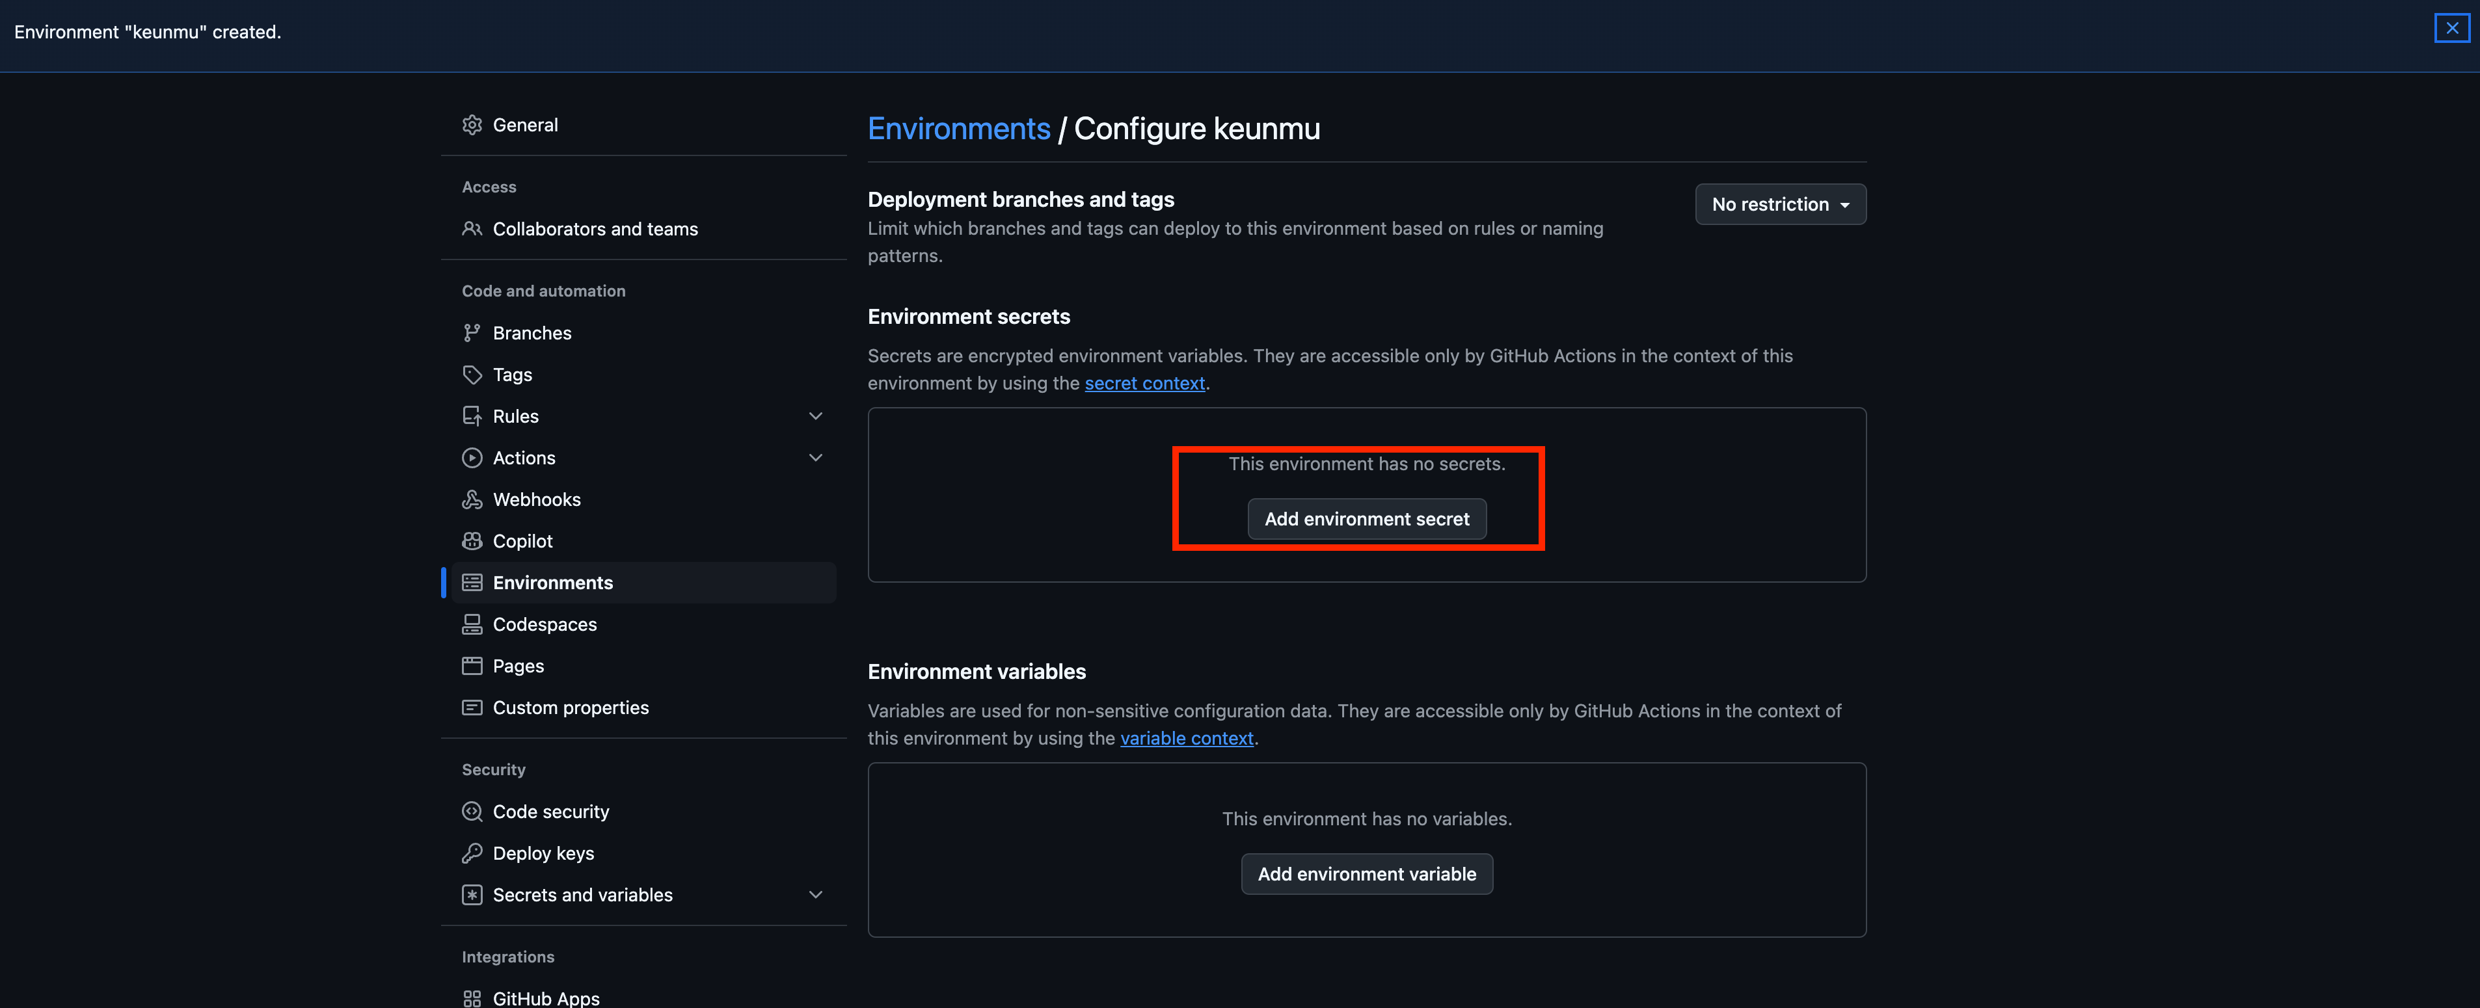The height and width of the screenshot is (1008, 2480).
Task: Dismiss the environment created banner
Action: [2451, 28]
